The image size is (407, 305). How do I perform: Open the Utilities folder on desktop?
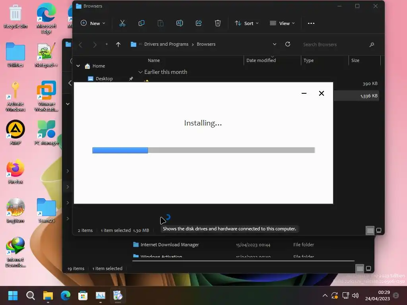pos(16,55)
